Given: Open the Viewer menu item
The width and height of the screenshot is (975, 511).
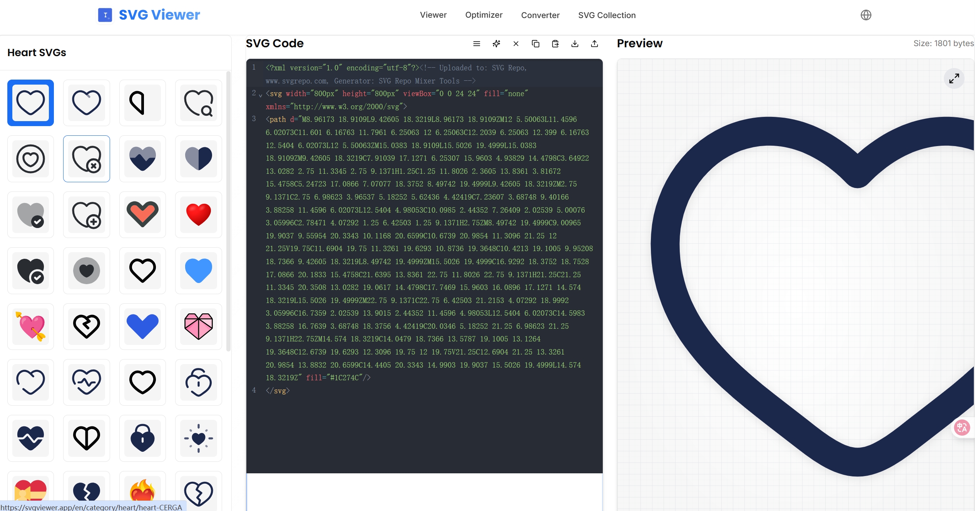Looking at the screenshot, I should (433, 15).
